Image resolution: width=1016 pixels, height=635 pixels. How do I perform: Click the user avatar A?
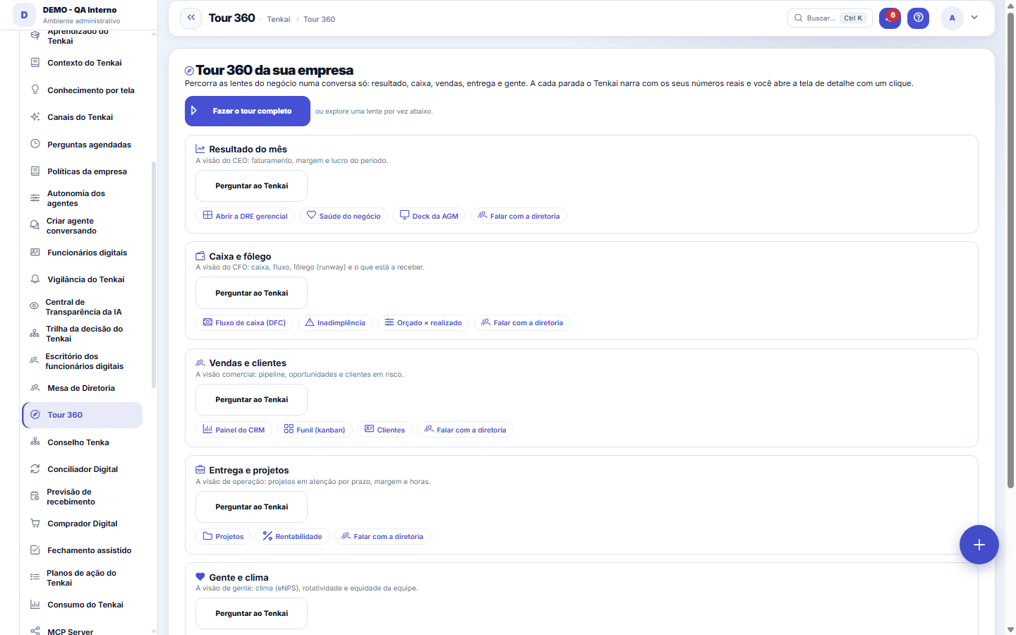click(952, 18)
